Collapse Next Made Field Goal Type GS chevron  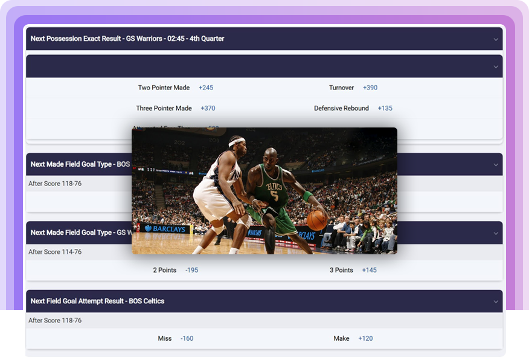496,233
